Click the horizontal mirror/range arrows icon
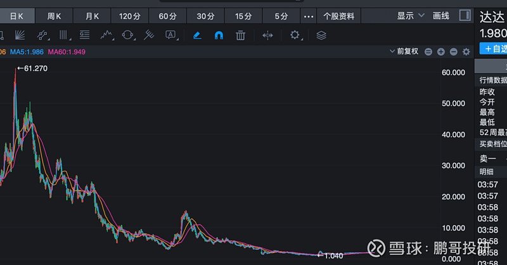 [267, 35]
